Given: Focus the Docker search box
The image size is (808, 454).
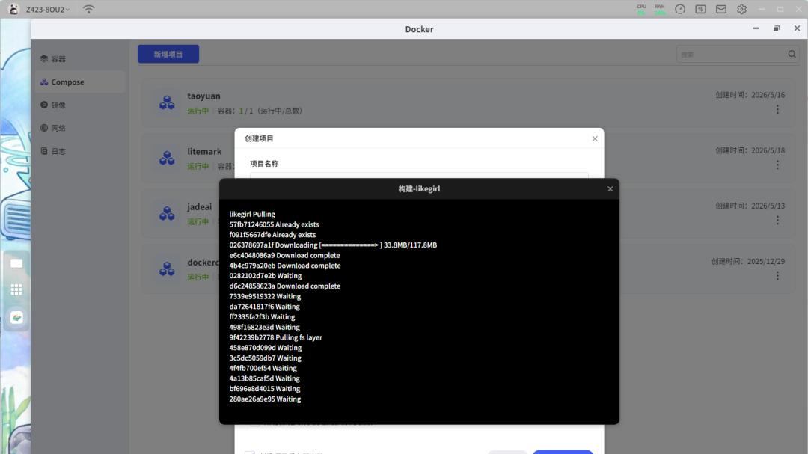Looking at the screenshot, I should point(731,54).
